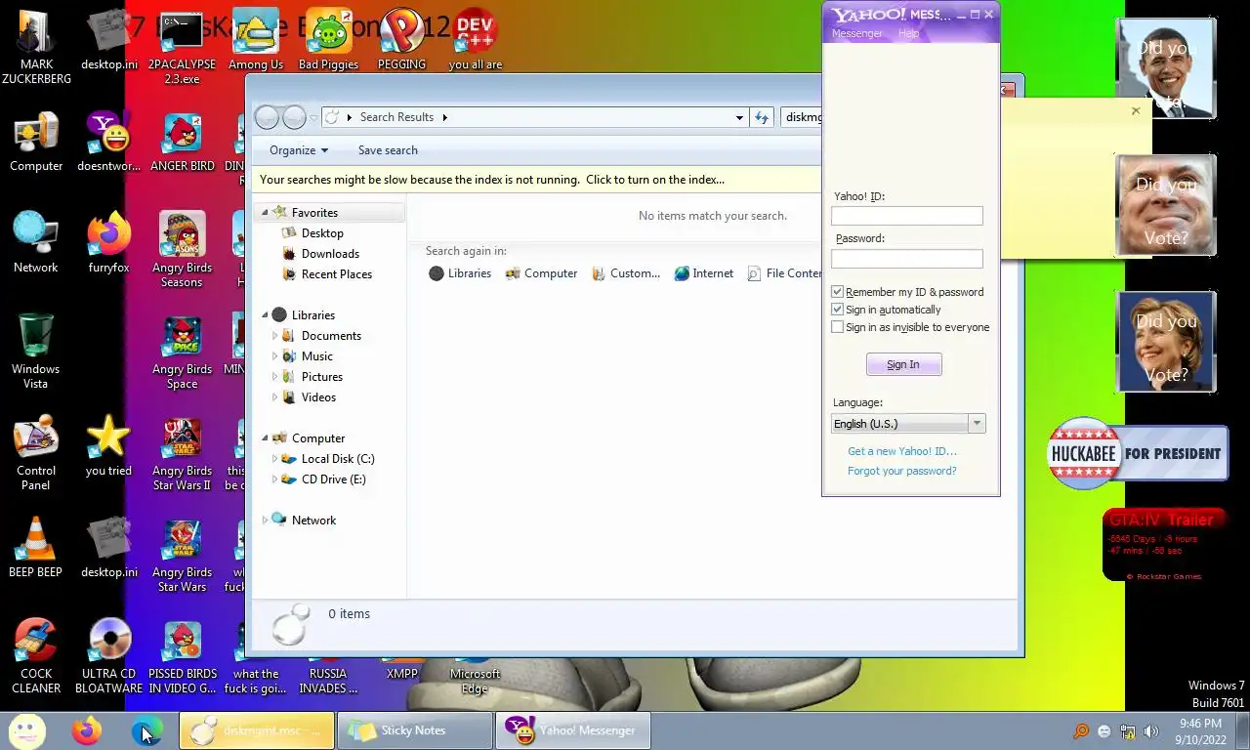Collapse the Libraries tree section
This screenshot has width=1250, height=750.
tap(265, 315)
